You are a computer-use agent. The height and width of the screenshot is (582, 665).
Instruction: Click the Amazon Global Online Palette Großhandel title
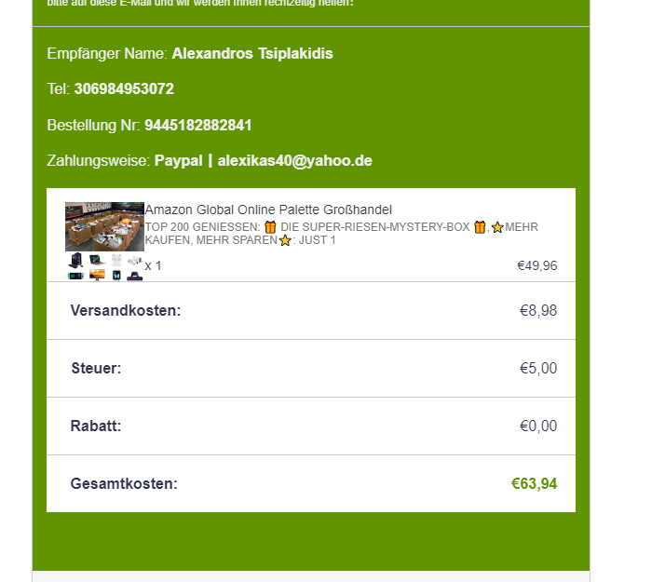tap(268, 210)
